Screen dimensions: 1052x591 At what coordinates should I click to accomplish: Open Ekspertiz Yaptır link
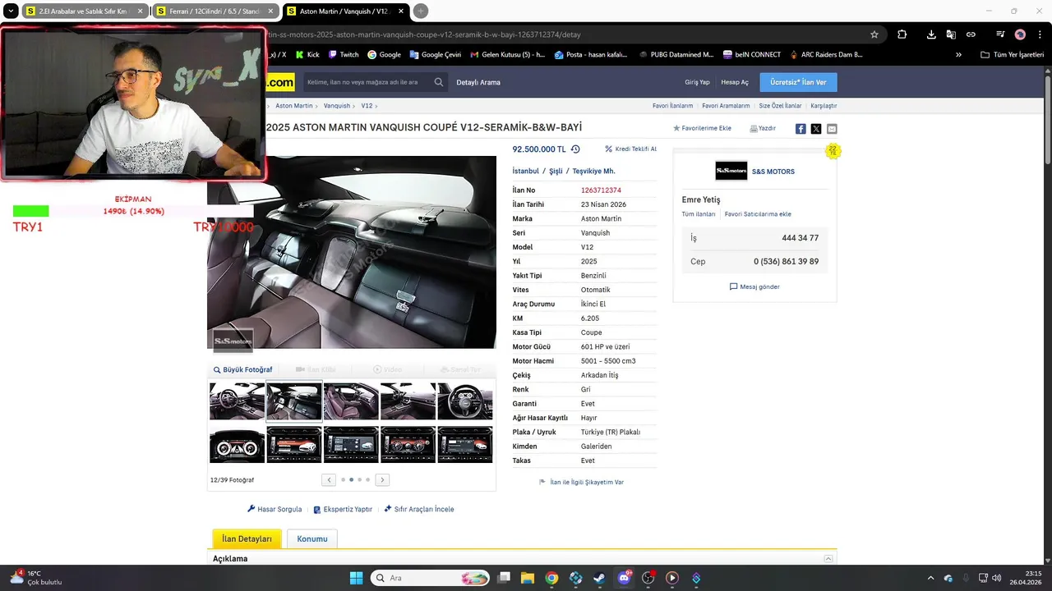tap(344, 510)
